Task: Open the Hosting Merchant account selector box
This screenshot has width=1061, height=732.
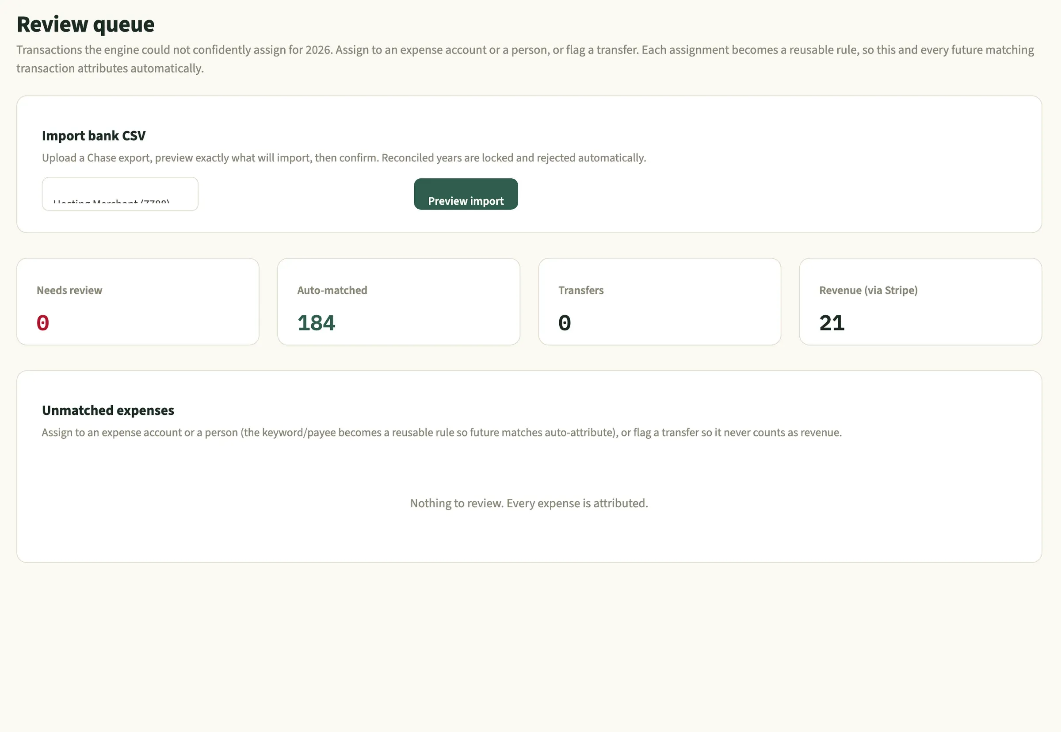Action: tap(120, 194)
